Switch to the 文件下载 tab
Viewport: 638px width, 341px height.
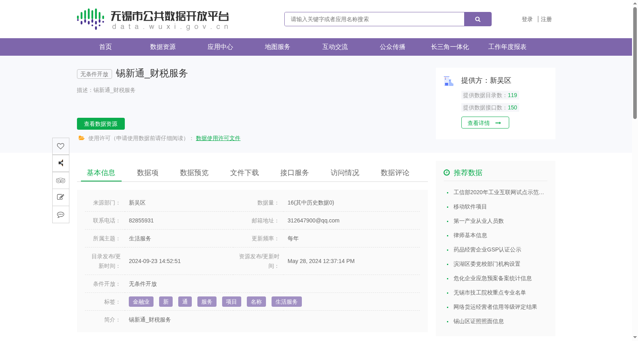pos(244,173)
